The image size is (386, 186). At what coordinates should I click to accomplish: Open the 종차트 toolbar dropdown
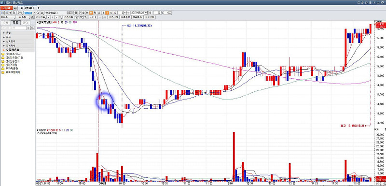coord(7,17)
